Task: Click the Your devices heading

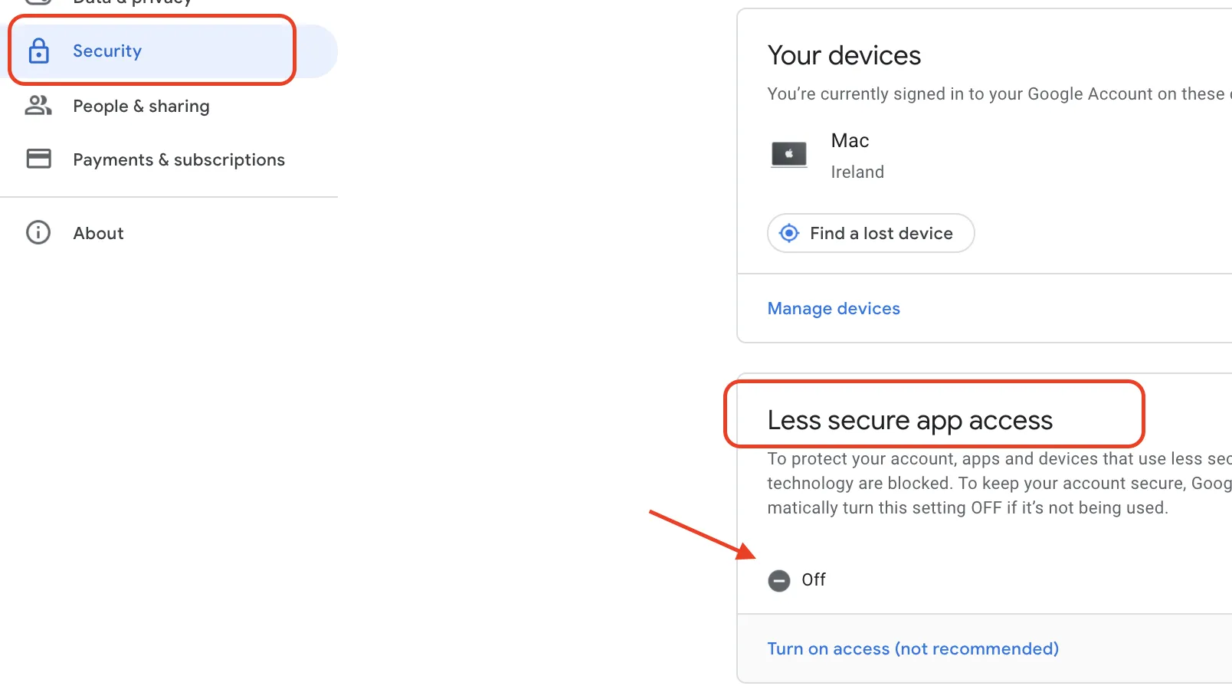Action: (844, 56)
